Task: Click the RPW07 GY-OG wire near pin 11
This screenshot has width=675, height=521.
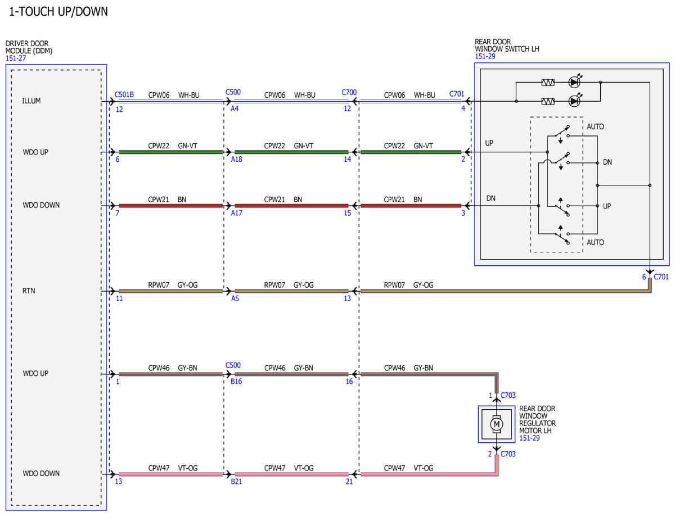Action: point(170,291)
